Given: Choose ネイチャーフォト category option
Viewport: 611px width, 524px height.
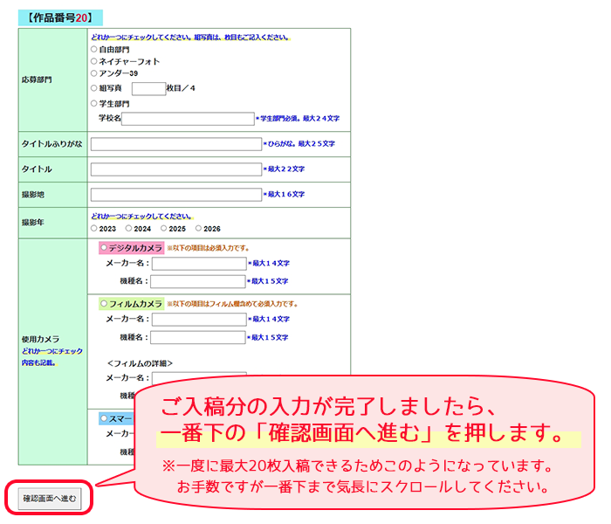Looking at the screenshot, I should (x=94, y=61).
